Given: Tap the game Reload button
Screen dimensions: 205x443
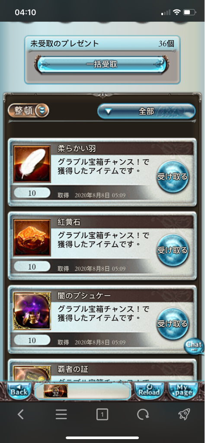Looking at the screenshot, I should 149,391.
